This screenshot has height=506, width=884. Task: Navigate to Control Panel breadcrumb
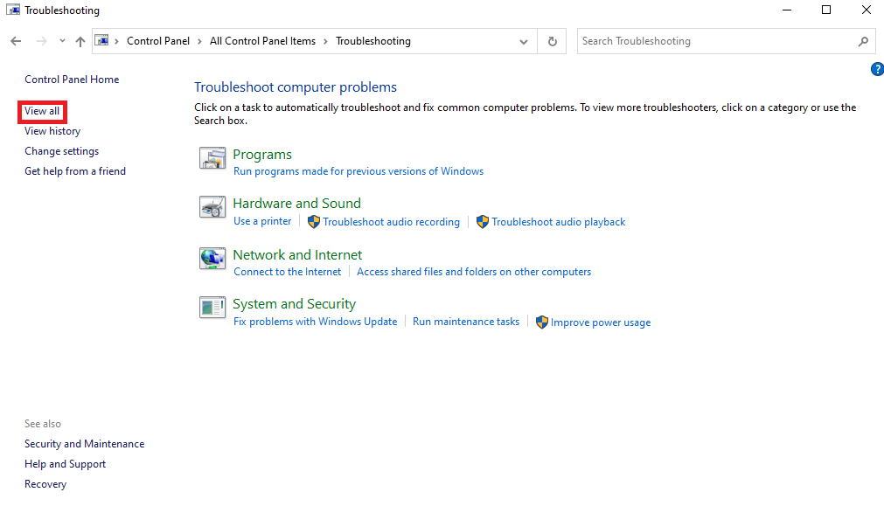pyautogui.click(x=158, y=41)
